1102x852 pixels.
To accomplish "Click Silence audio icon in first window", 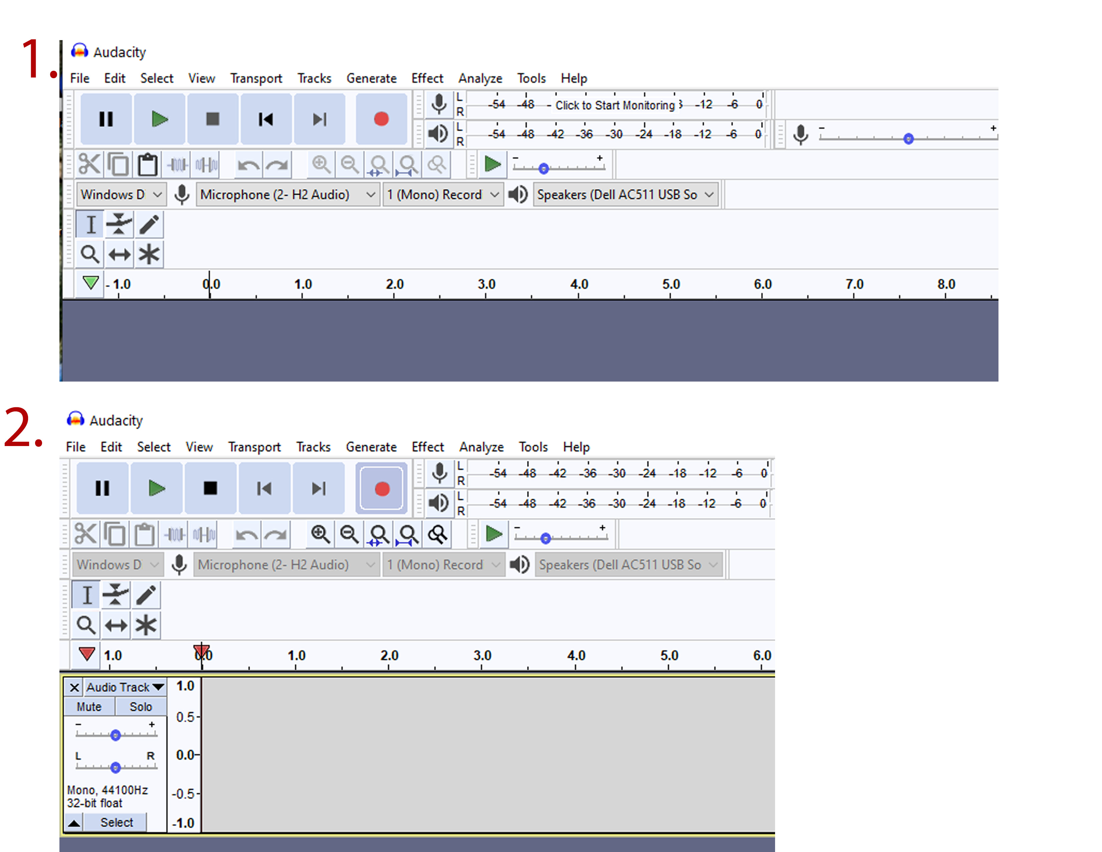I will [206, 164].
